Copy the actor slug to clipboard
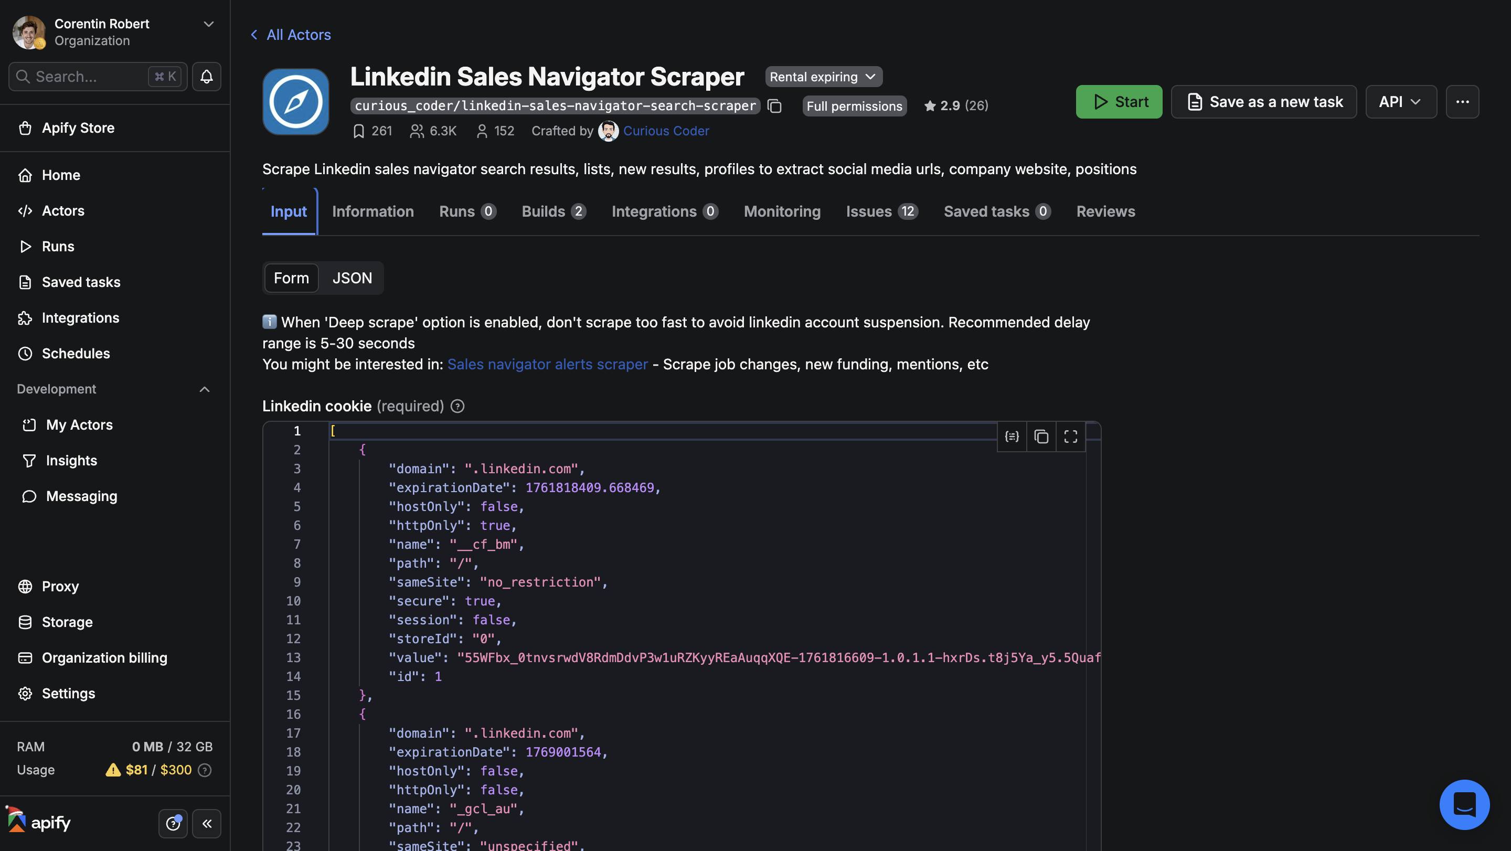 click(775, 105)
